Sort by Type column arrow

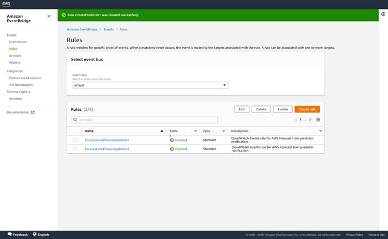[x=223, y=131]
